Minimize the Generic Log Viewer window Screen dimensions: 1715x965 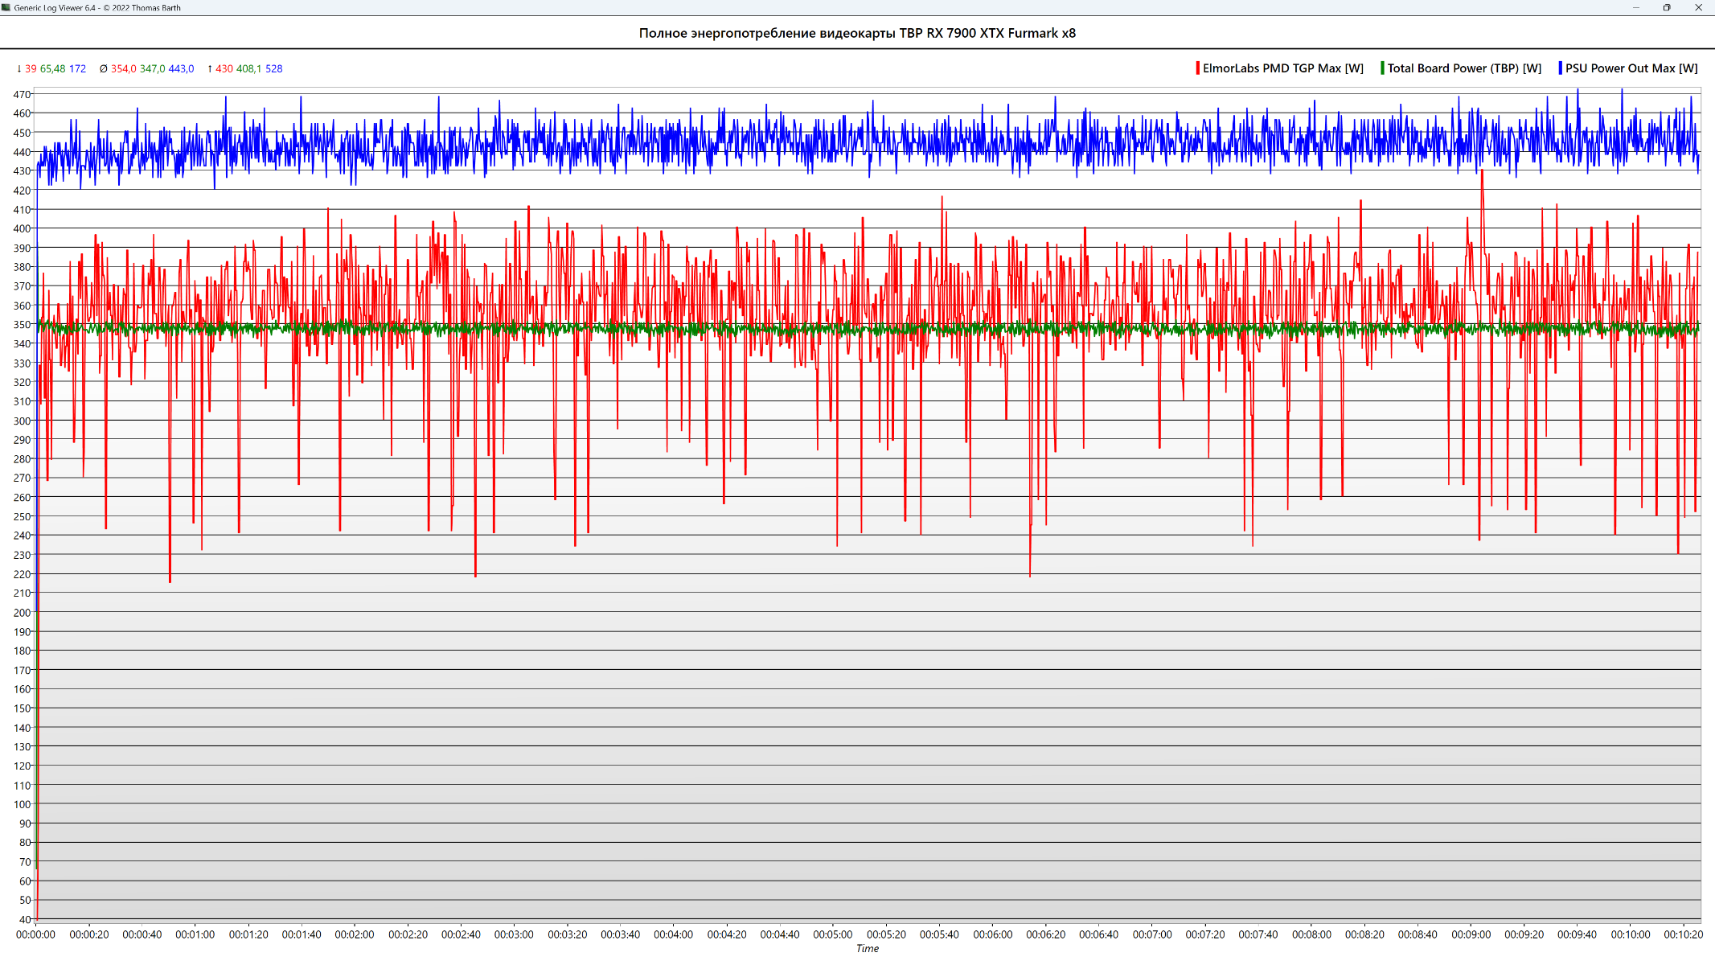1635,7
